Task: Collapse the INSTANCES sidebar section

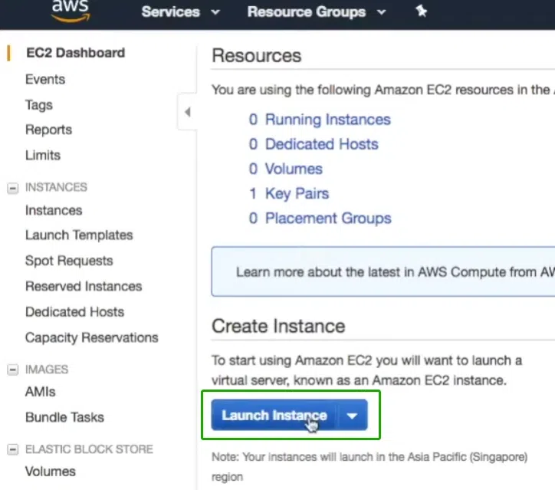Action: [12, 187]
